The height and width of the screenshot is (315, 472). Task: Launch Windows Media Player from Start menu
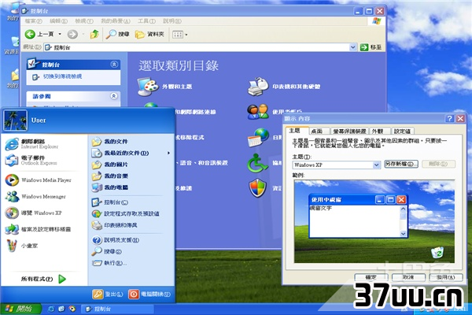39,180
